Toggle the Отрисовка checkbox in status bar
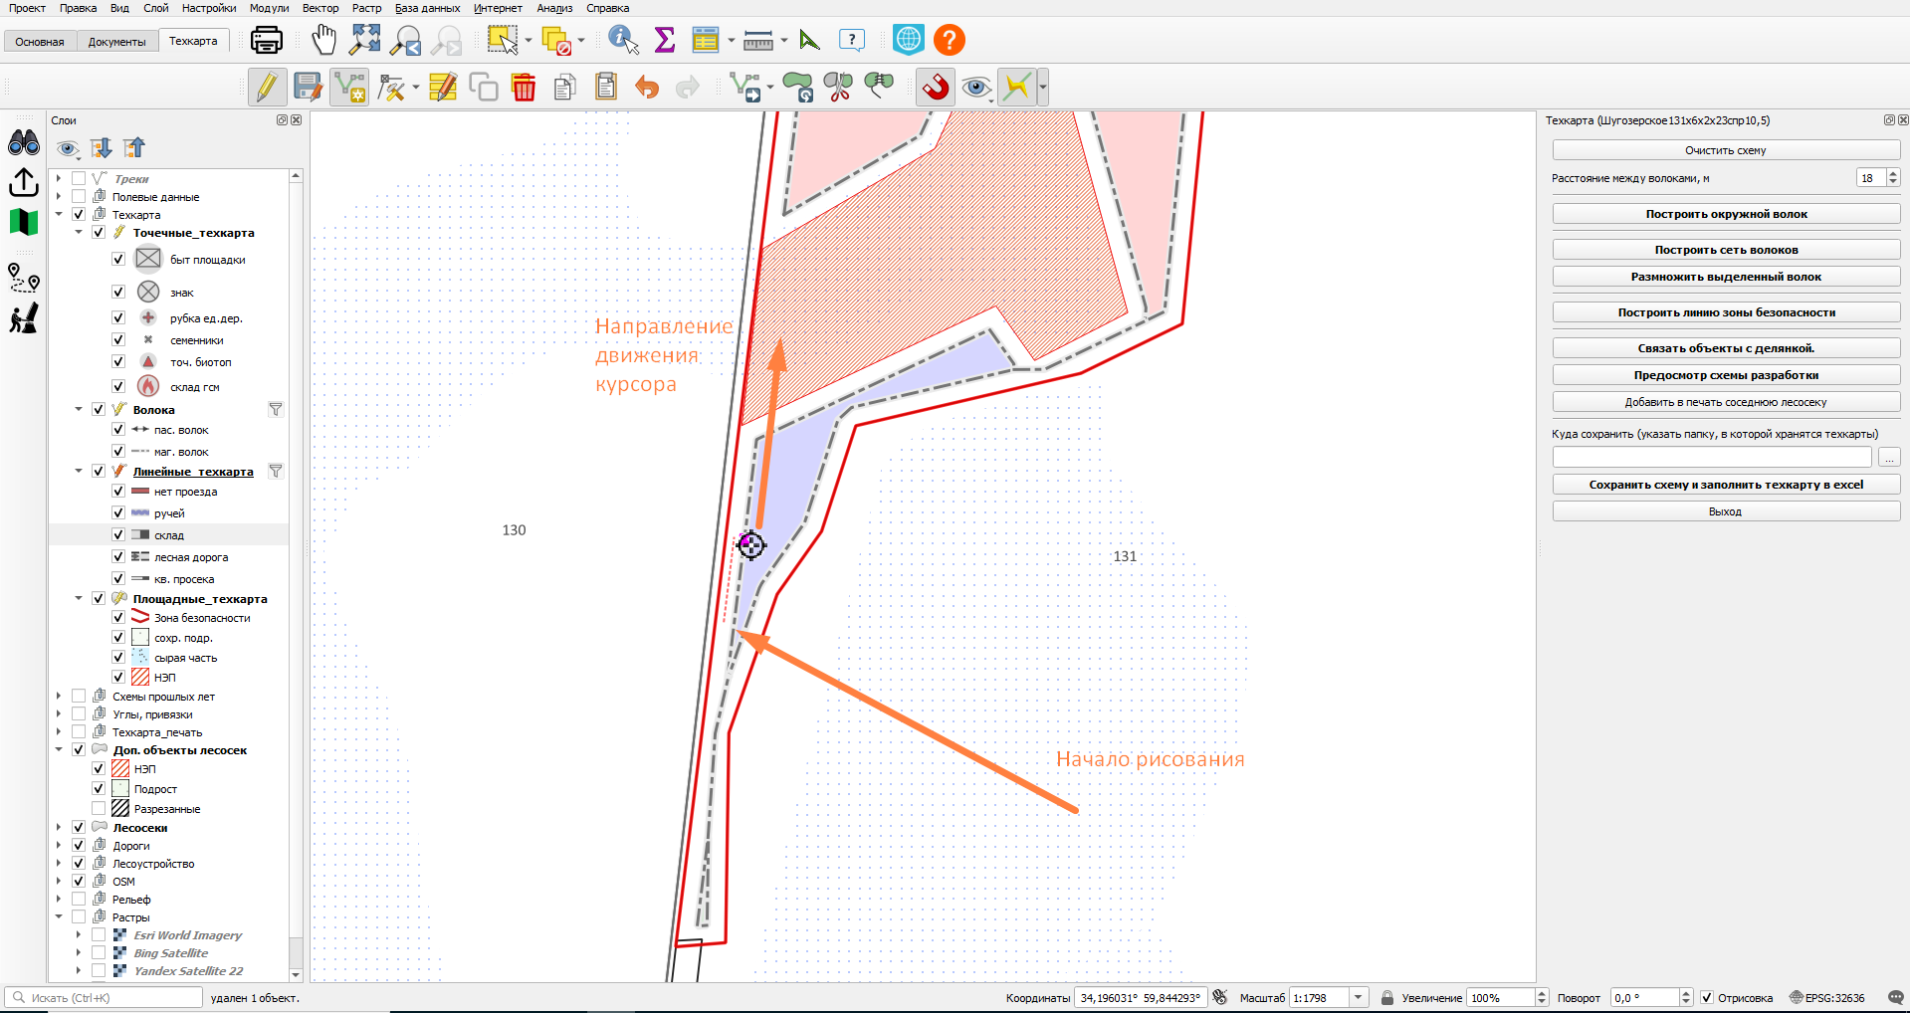Viewport: 1910px width, 1013px height. pyautogui.click(x=1707, y=998)
